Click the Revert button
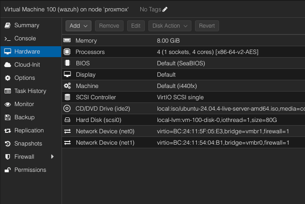Viewport: 305px width, 204px height. tap(207, 26)
